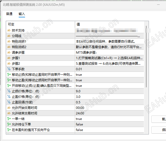
Task: Click the arrow icon of the 移动止盈(和移动止损… row
Action: 9,80
